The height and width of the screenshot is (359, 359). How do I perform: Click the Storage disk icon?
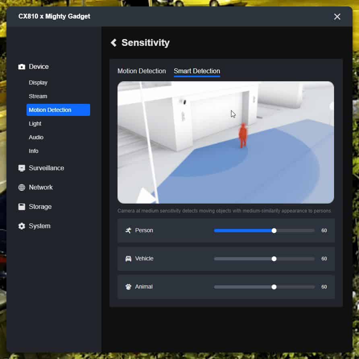click(22, 207)
